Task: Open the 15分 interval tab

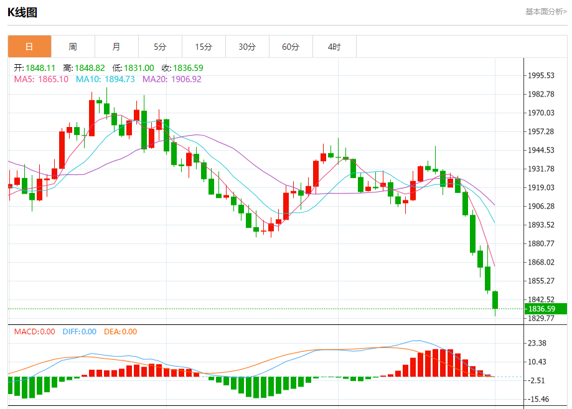Action: 204,47
